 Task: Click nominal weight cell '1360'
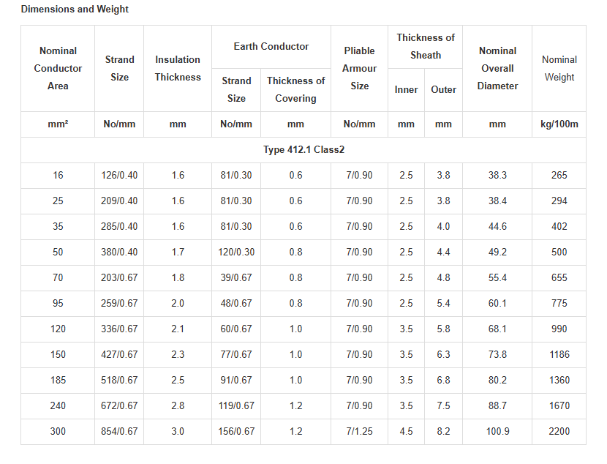(x=559, y=380)
